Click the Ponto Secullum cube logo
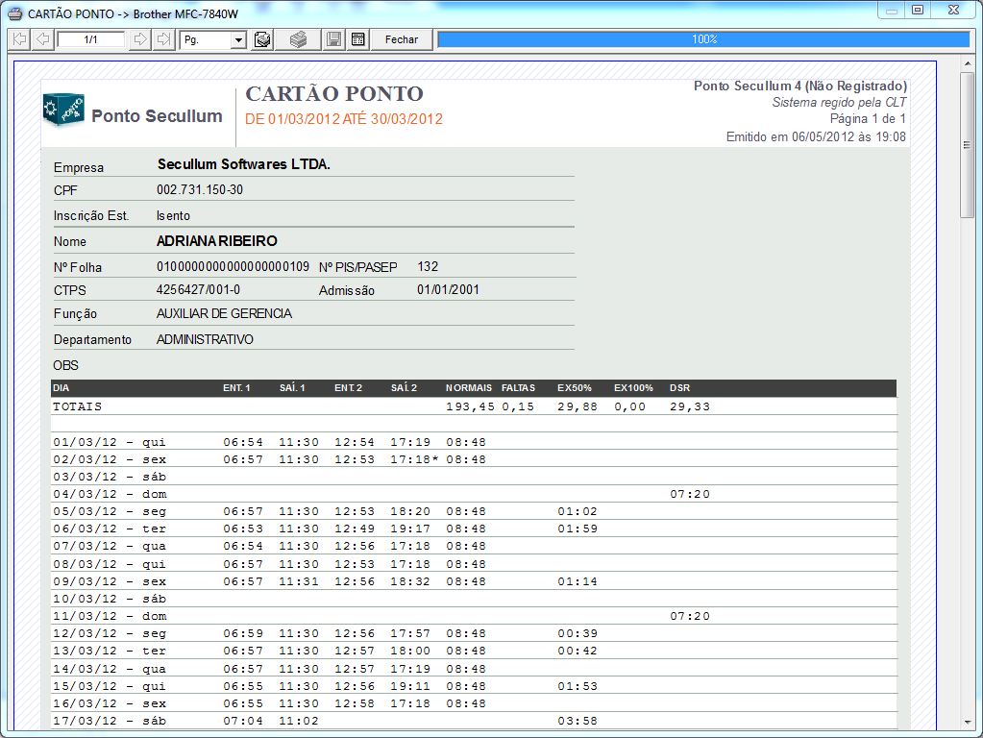Viewport: 983px width, 738px height. [x=63, y=110]
